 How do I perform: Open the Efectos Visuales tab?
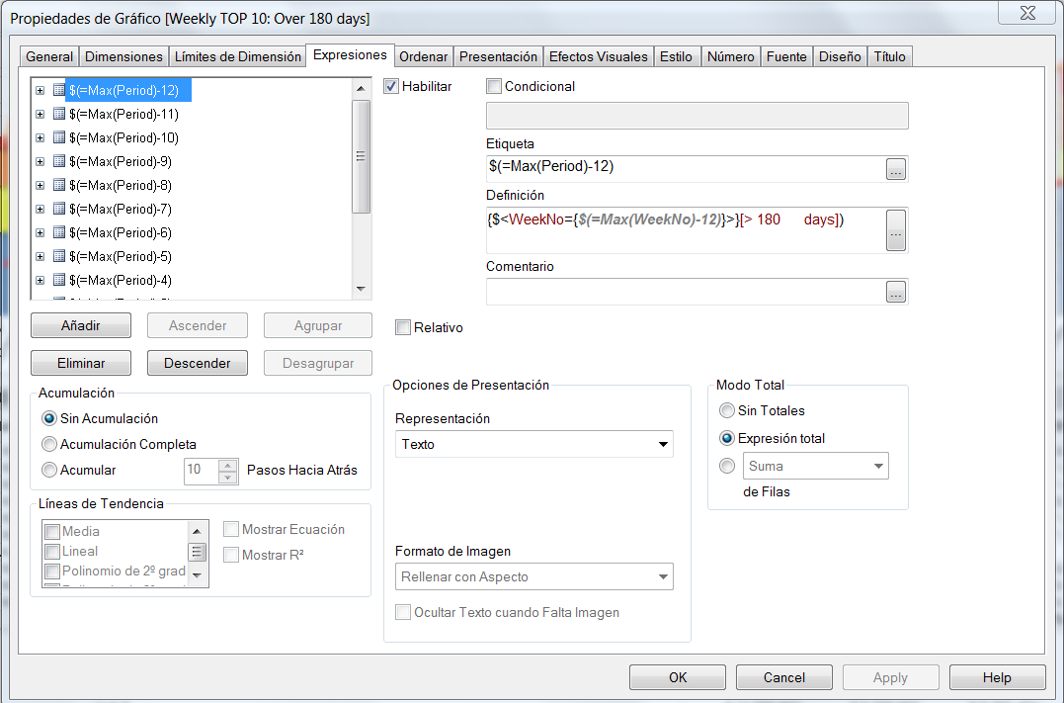tap(598, 56)
